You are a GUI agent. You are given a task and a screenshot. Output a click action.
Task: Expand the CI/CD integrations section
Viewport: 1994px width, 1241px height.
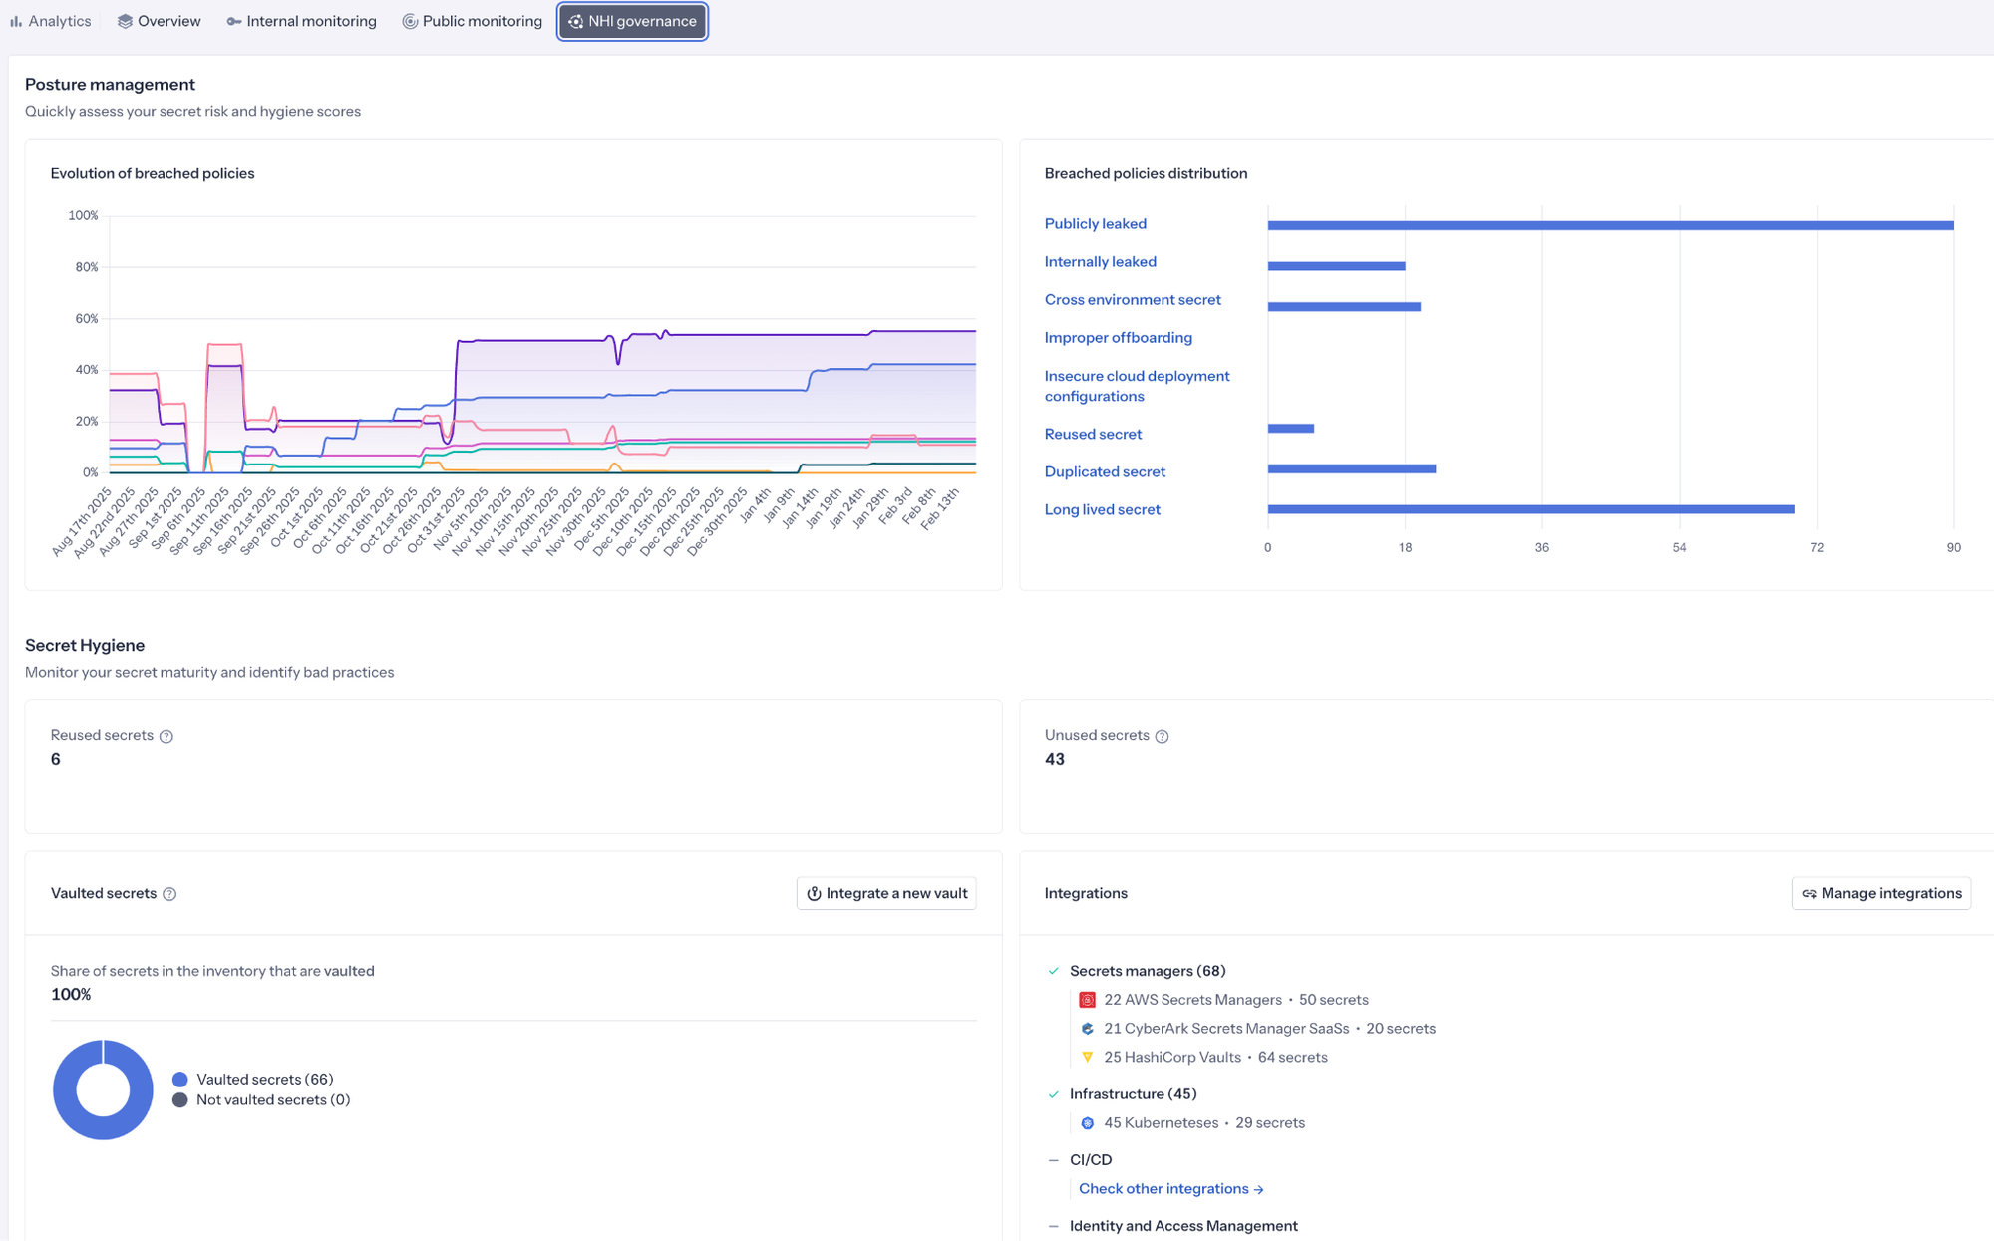pyautogui.click(x=1054, y=1160)
